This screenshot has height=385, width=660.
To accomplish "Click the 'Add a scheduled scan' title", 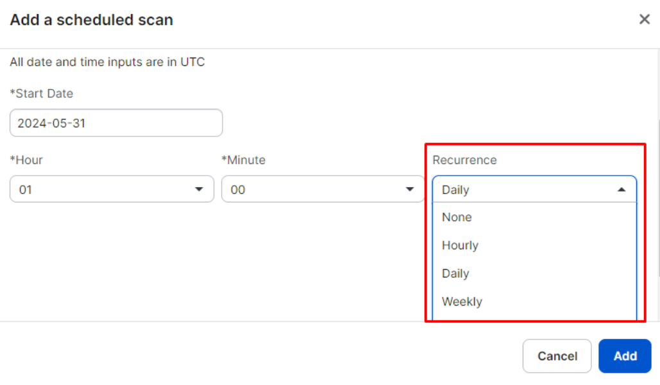I will pyautogui.click(x=92, y=20).
